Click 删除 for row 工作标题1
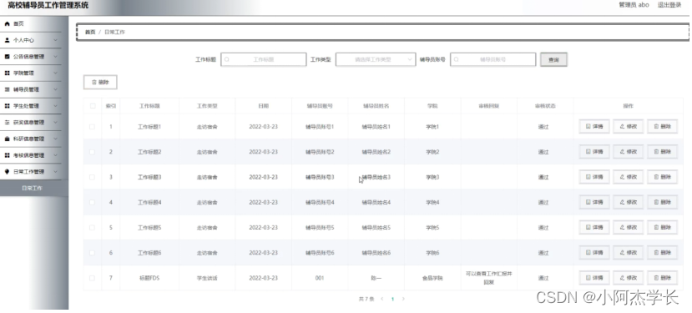Image resolution: width=692 pixels, height=313 pixels. point(663,127)
